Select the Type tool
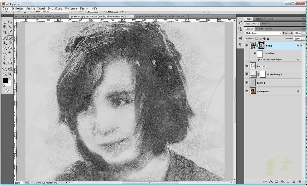The width and height of the screenshot is (307, 185). pos(10,58)
